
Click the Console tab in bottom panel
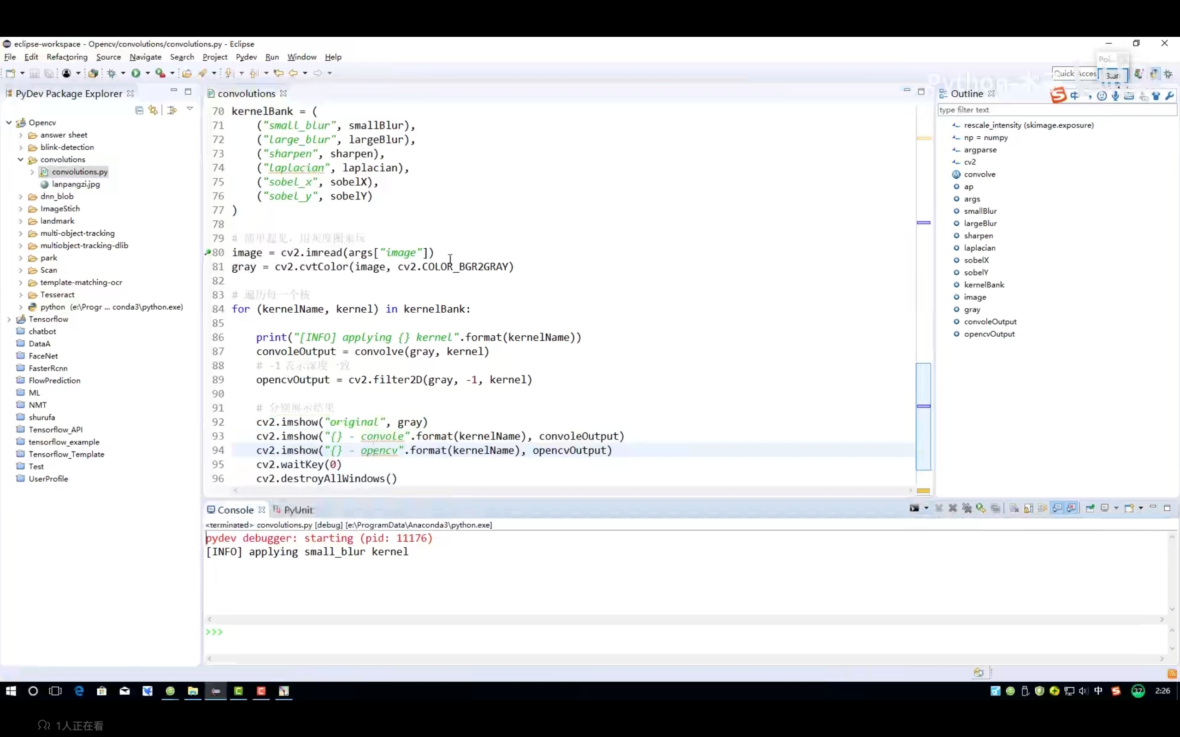236,509
